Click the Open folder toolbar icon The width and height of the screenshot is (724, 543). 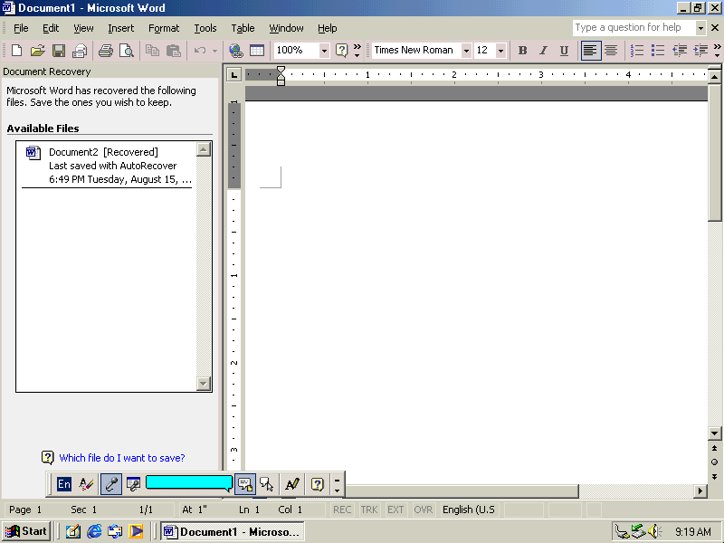coord(37,51)
